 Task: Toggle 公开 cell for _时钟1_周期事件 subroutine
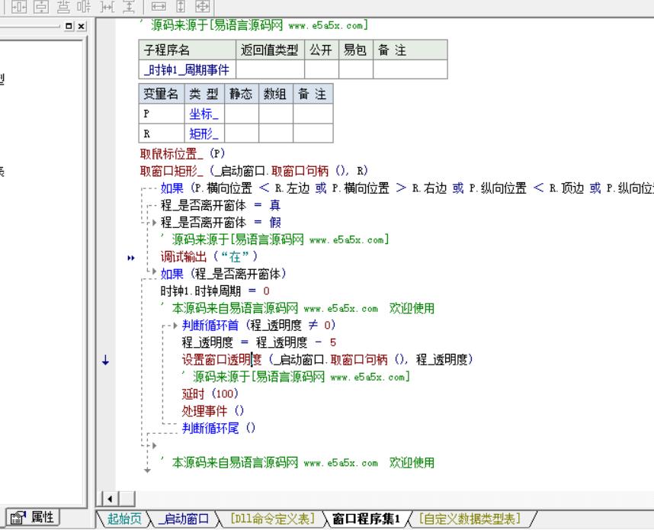point(321,70)
